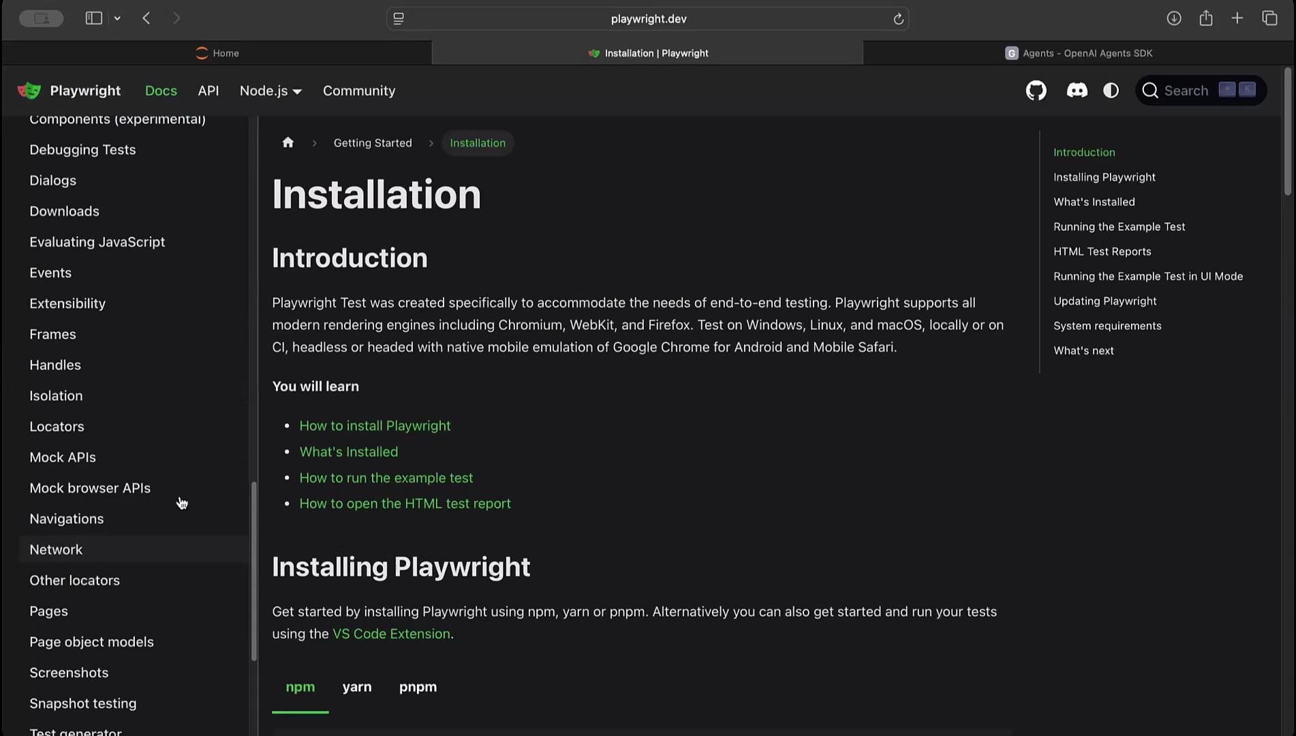This screenshot has height=736, width=1296.
Task: Jump to Introduction in table of contents
Action: (1084, 153)
